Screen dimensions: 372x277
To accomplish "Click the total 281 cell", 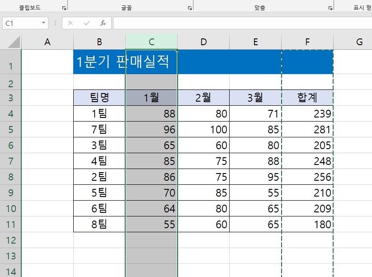I will (x=307, y=130).
